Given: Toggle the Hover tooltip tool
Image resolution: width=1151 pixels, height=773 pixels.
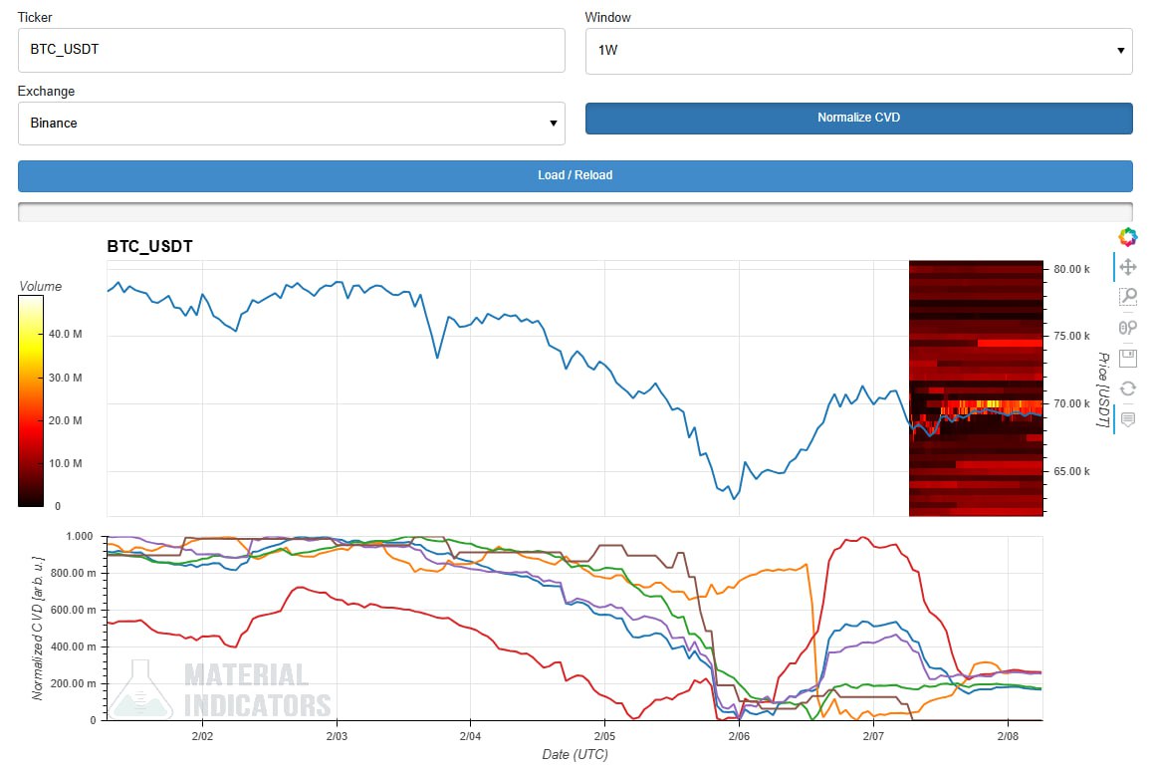Looking at the screenshot, I should point(1127,419).
